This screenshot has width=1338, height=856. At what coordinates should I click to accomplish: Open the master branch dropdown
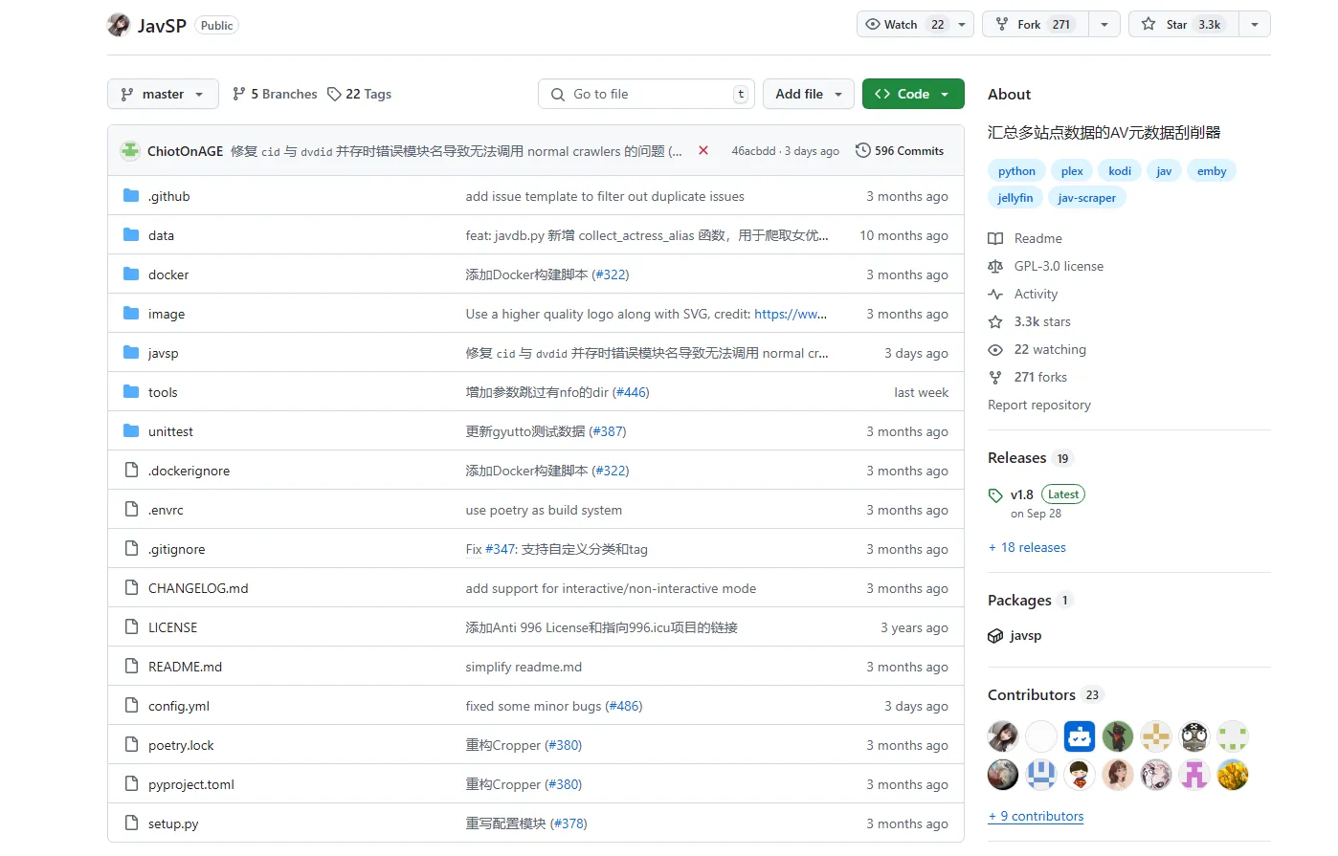(163, 95)
